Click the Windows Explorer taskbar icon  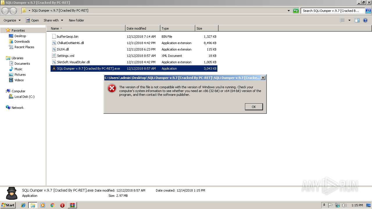point(33,205)
